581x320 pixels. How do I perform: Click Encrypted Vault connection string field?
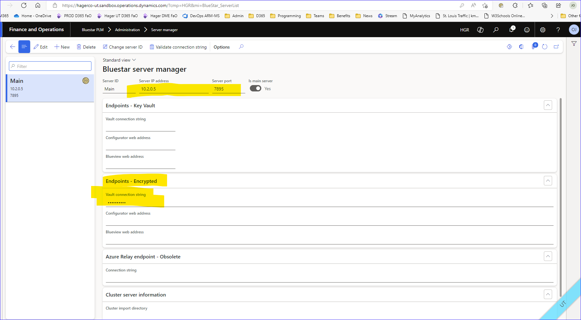coord(330,203)
